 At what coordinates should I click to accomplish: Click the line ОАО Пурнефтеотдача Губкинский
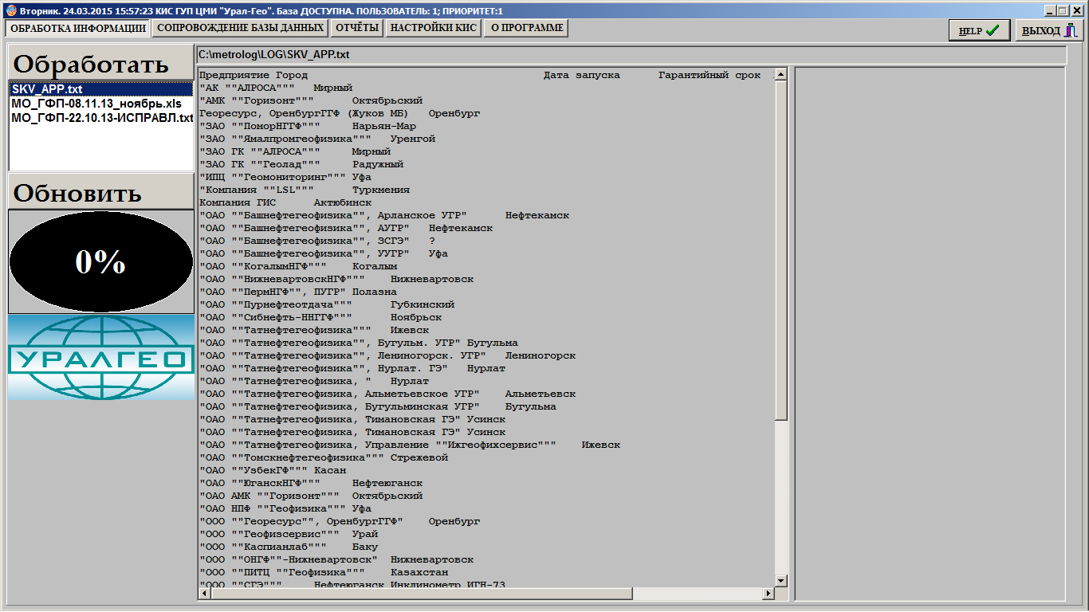point(326,304)
